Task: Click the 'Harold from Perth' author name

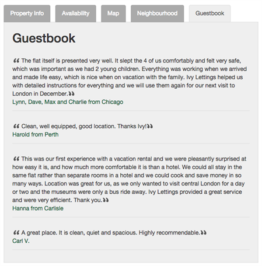Action: [36, 135]
